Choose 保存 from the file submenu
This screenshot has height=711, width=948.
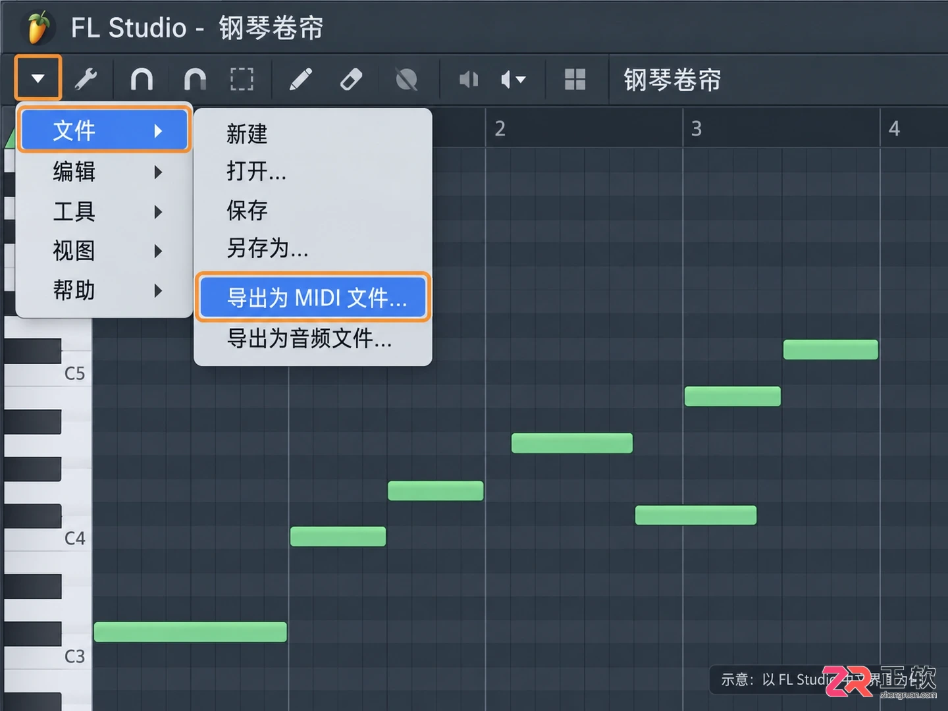(x=313, y=210)
